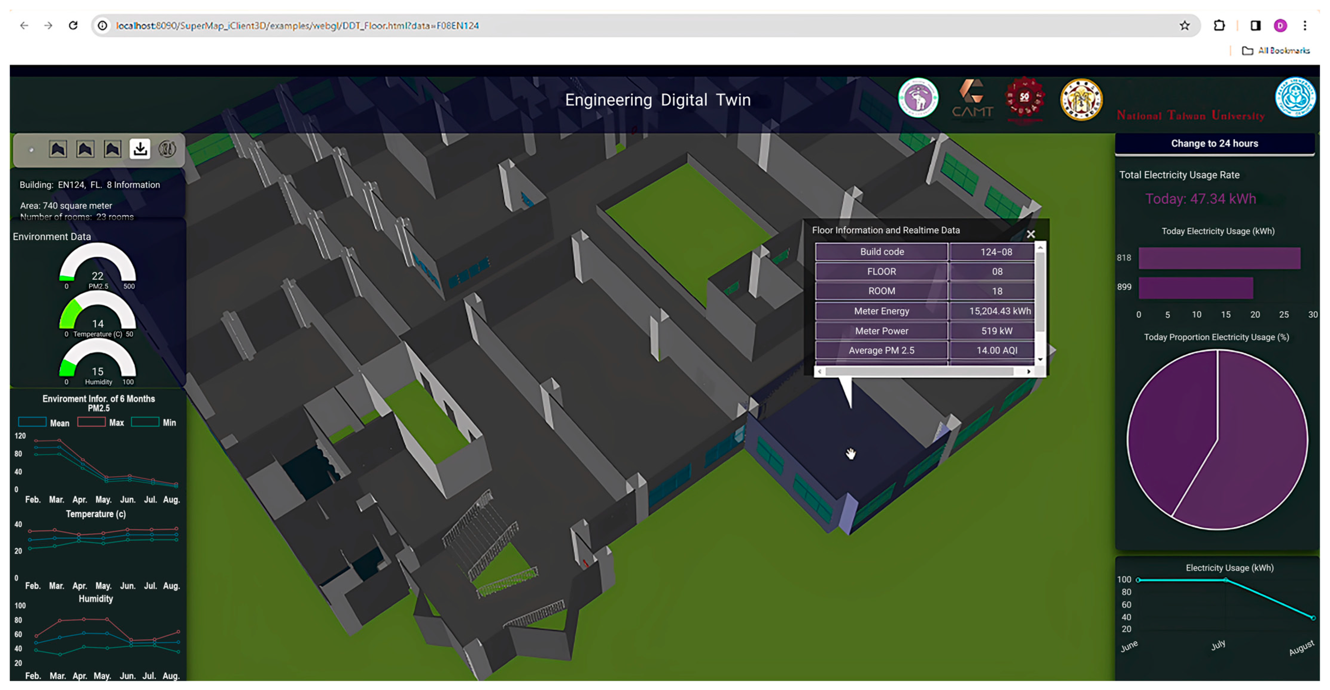Viewport: 1330px width, 690px height.
Task: Toggle the Min legend series
Action: tap(154, 423)
